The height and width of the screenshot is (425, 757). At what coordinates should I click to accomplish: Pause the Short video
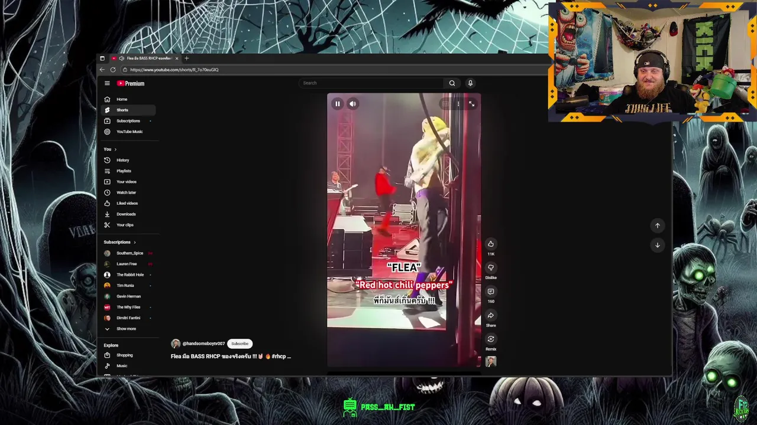[338, 104]
